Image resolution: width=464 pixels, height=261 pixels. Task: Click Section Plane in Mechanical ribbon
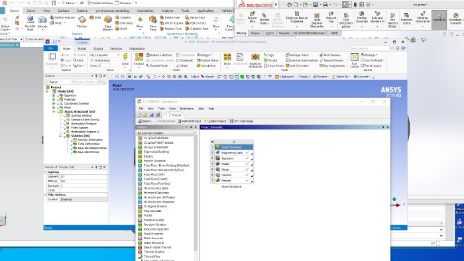207,60
